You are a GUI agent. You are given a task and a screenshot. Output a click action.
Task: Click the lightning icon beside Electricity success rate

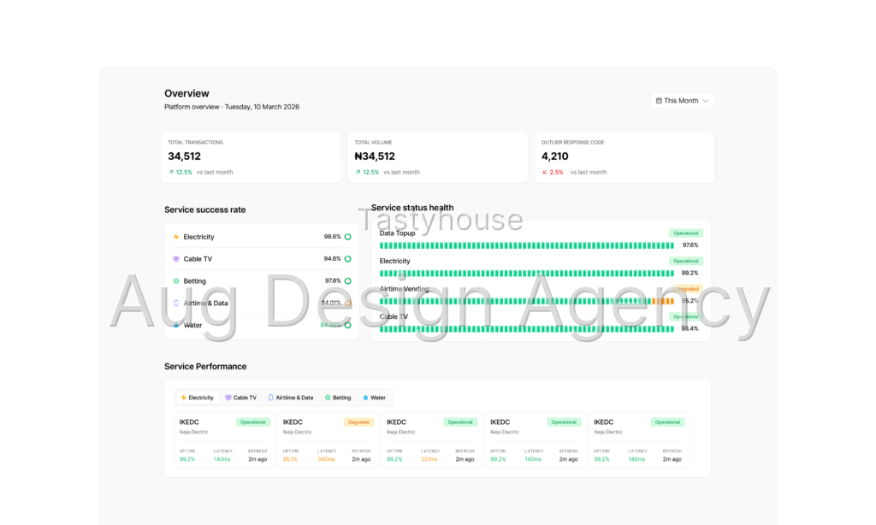pos(176,237)
